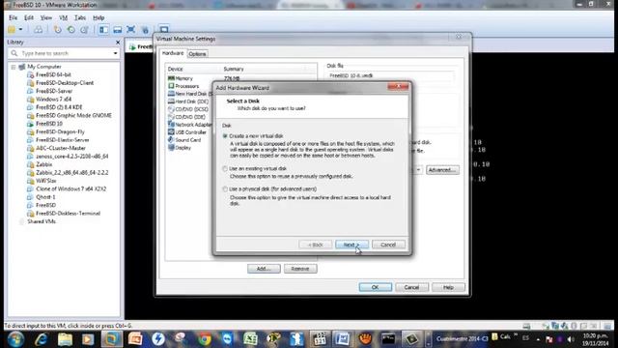
Task: Open Excel from taskbar
Action: 250,339
